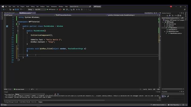
Task: Switch to Code Metrics Results tab
Action: [x=25, y=102]
